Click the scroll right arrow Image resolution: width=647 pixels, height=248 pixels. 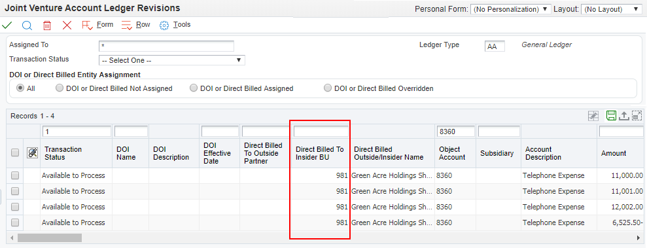tap(638, 238)
